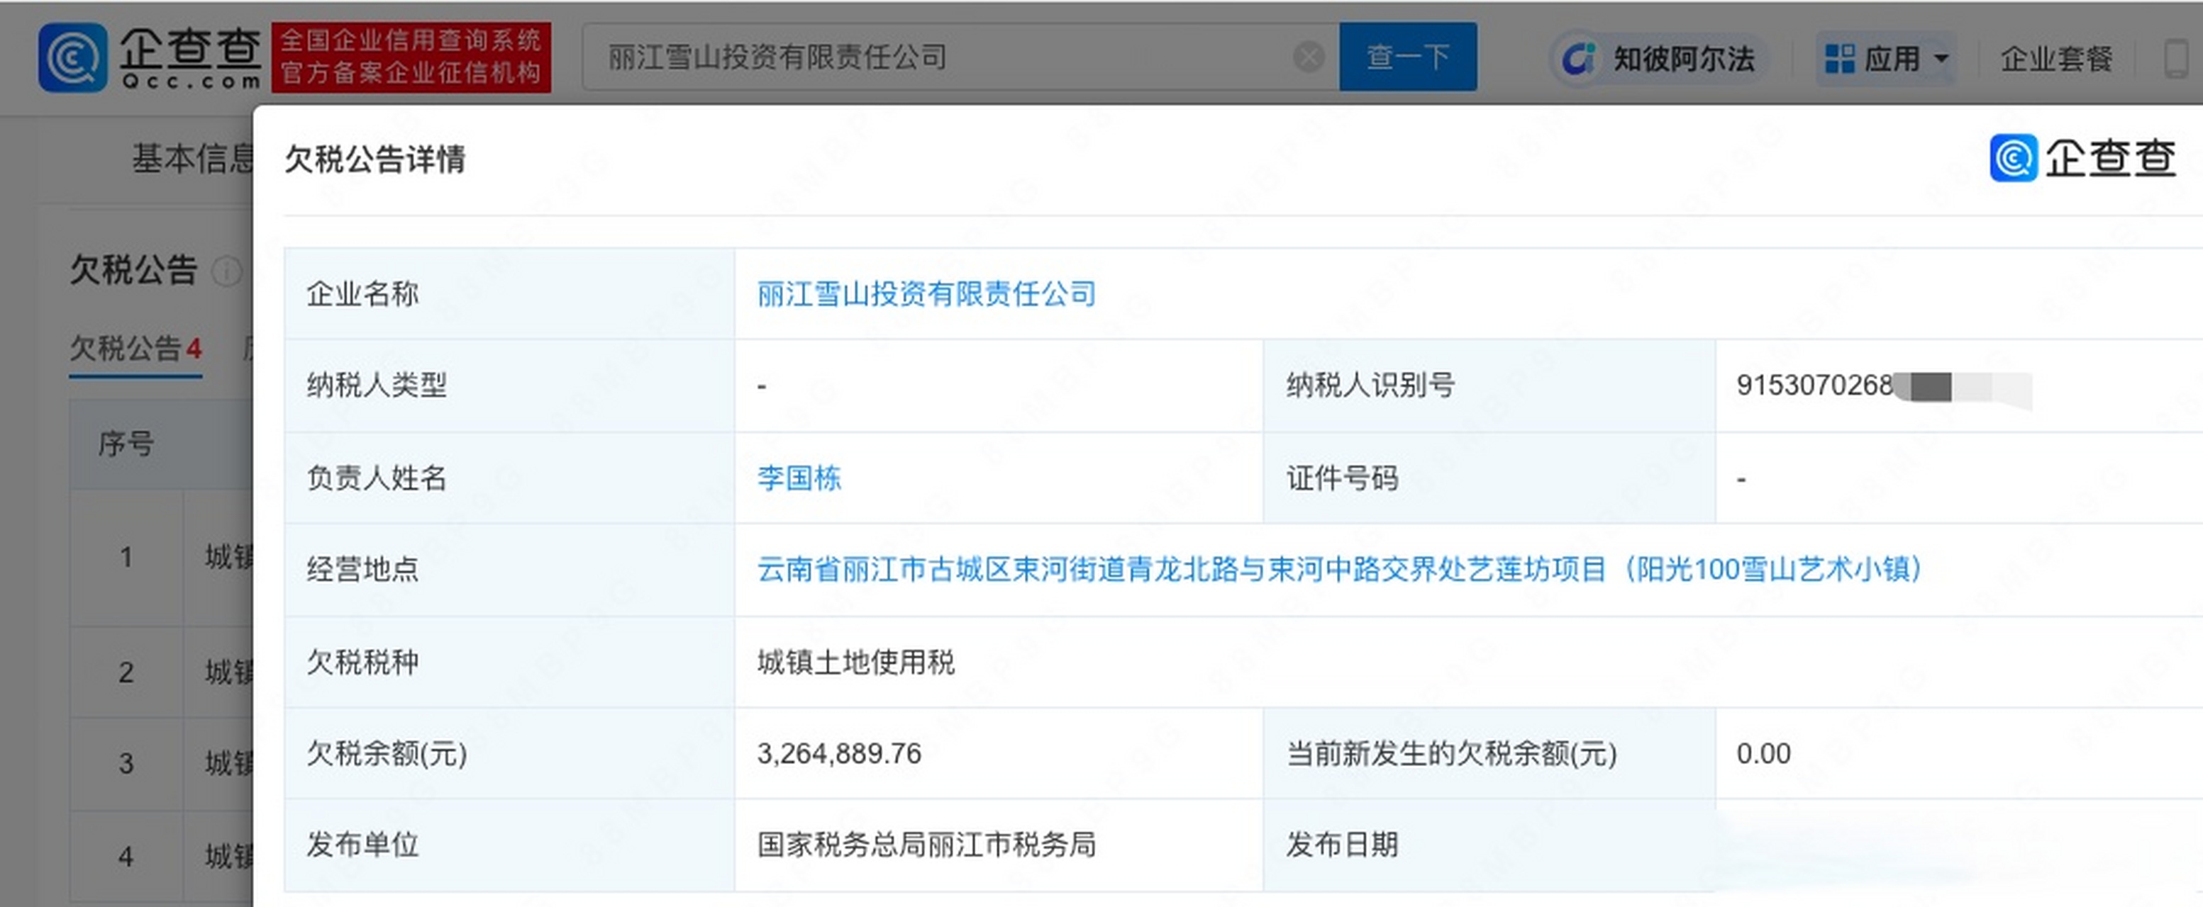Screen dimensions: 2203x907
Task: Click row number 3 in background table
Action: tap(126, 764)
